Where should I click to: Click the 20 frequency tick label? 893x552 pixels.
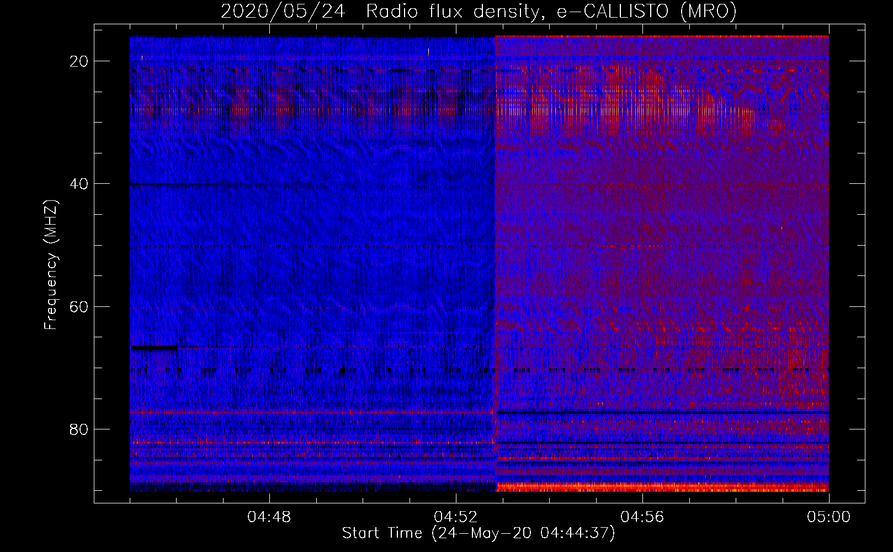[79, 61]
